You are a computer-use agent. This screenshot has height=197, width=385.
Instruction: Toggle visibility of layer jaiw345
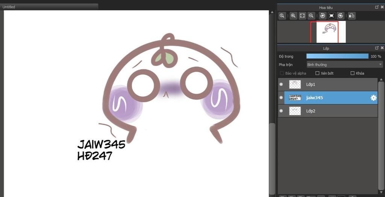pyautogui.click(x=281, y=98)
